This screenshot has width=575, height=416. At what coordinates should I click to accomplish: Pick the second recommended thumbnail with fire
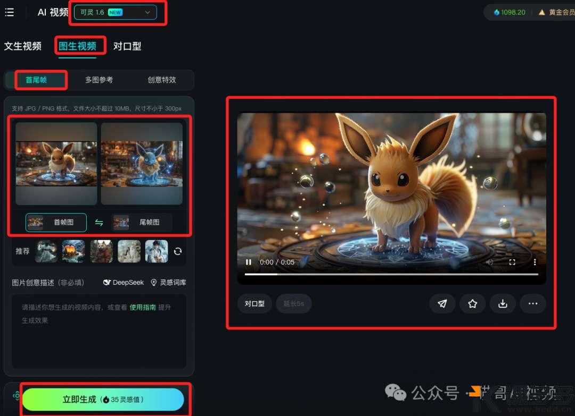point(73,251)
